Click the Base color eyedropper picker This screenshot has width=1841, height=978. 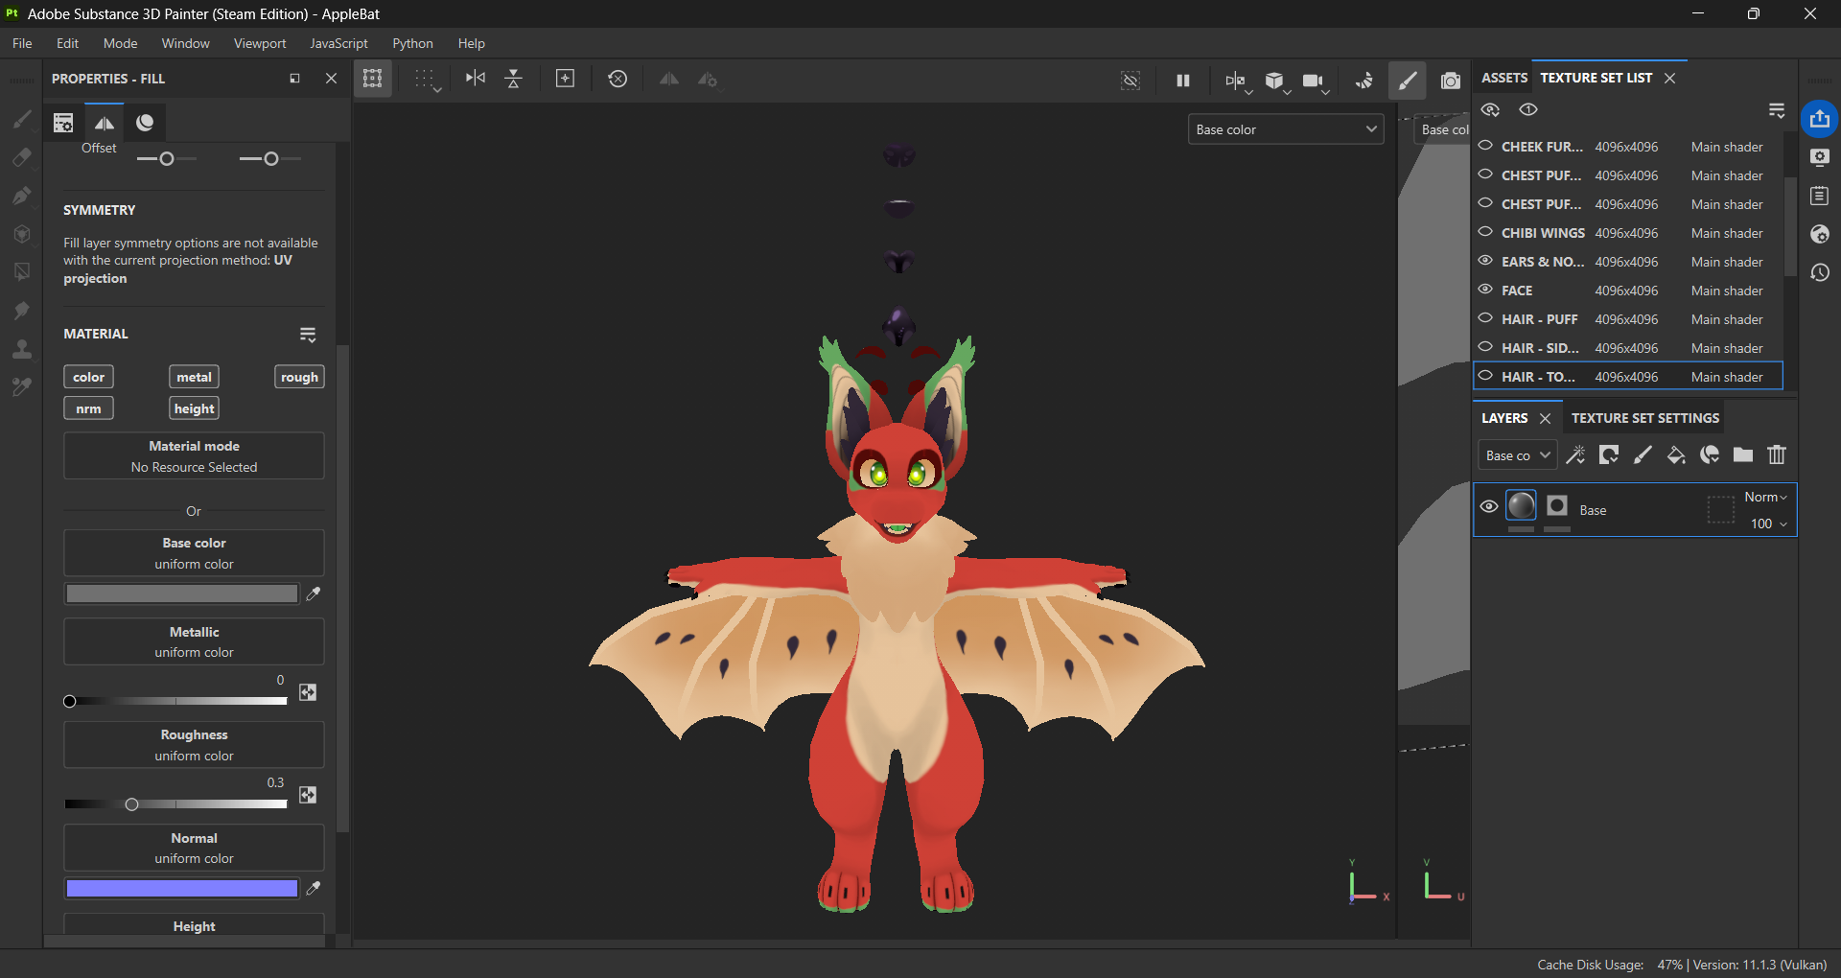[x=313, y=594]
